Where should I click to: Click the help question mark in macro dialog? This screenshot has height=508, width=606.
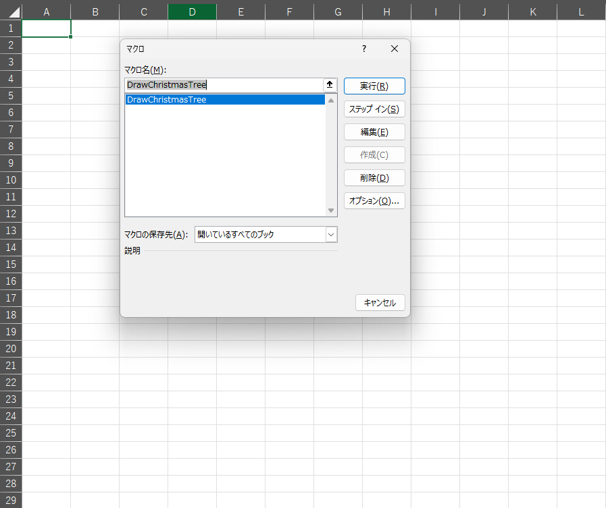[x=364, y=49]
